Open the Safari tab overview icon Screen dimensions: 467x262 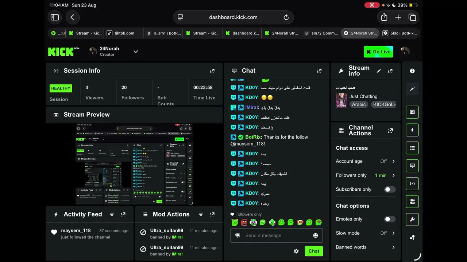(x=412, y=17)
